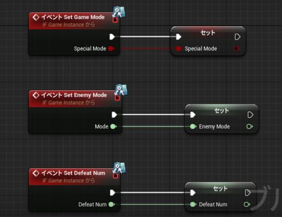Click execution output pin of Defeat Num setter

click(248, 193)
